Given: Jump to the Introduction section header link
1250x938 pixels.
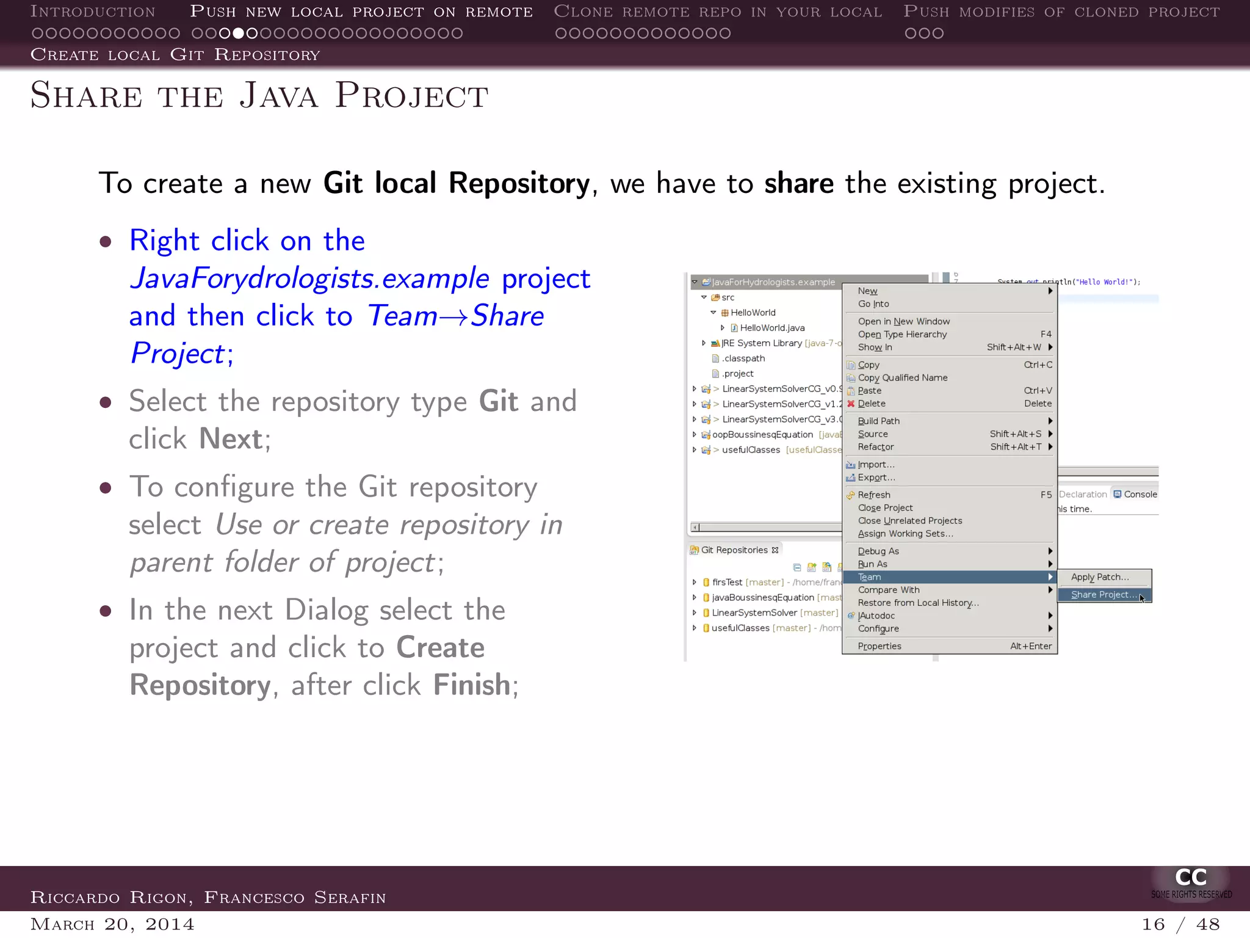Looking at the screenshot, I should point(93,12).
